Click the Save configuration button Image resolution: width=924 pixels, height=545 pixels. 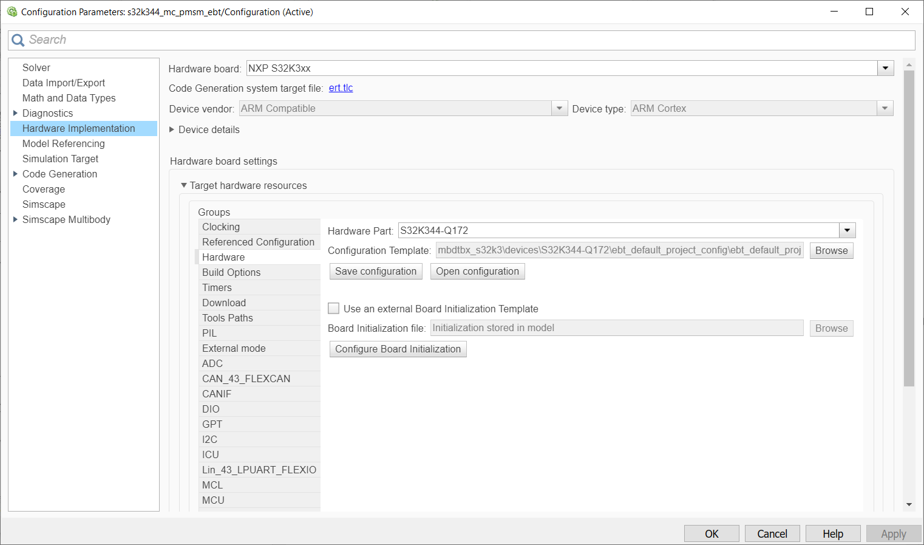(375, 271)
